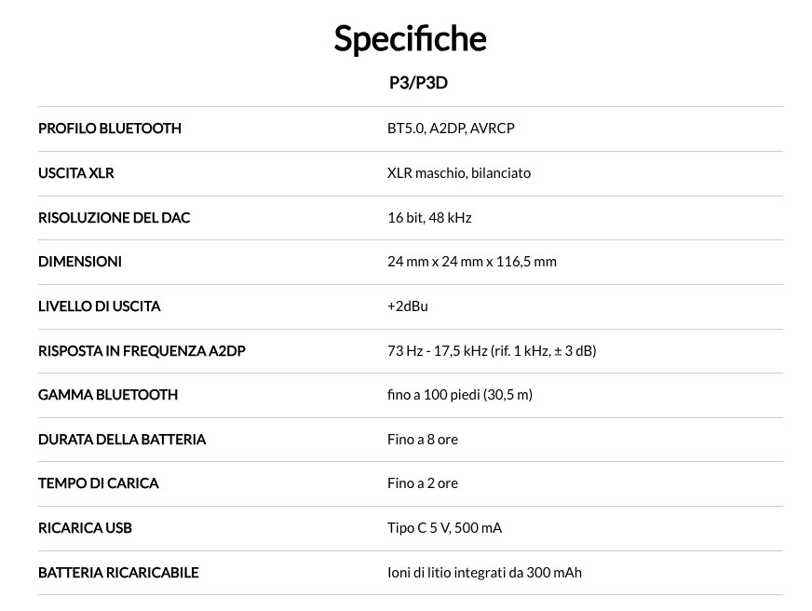Click the Tipo C 5 V, 500 mA value
Viewport: 812px width, 611px height.
[x=444, y=528]
